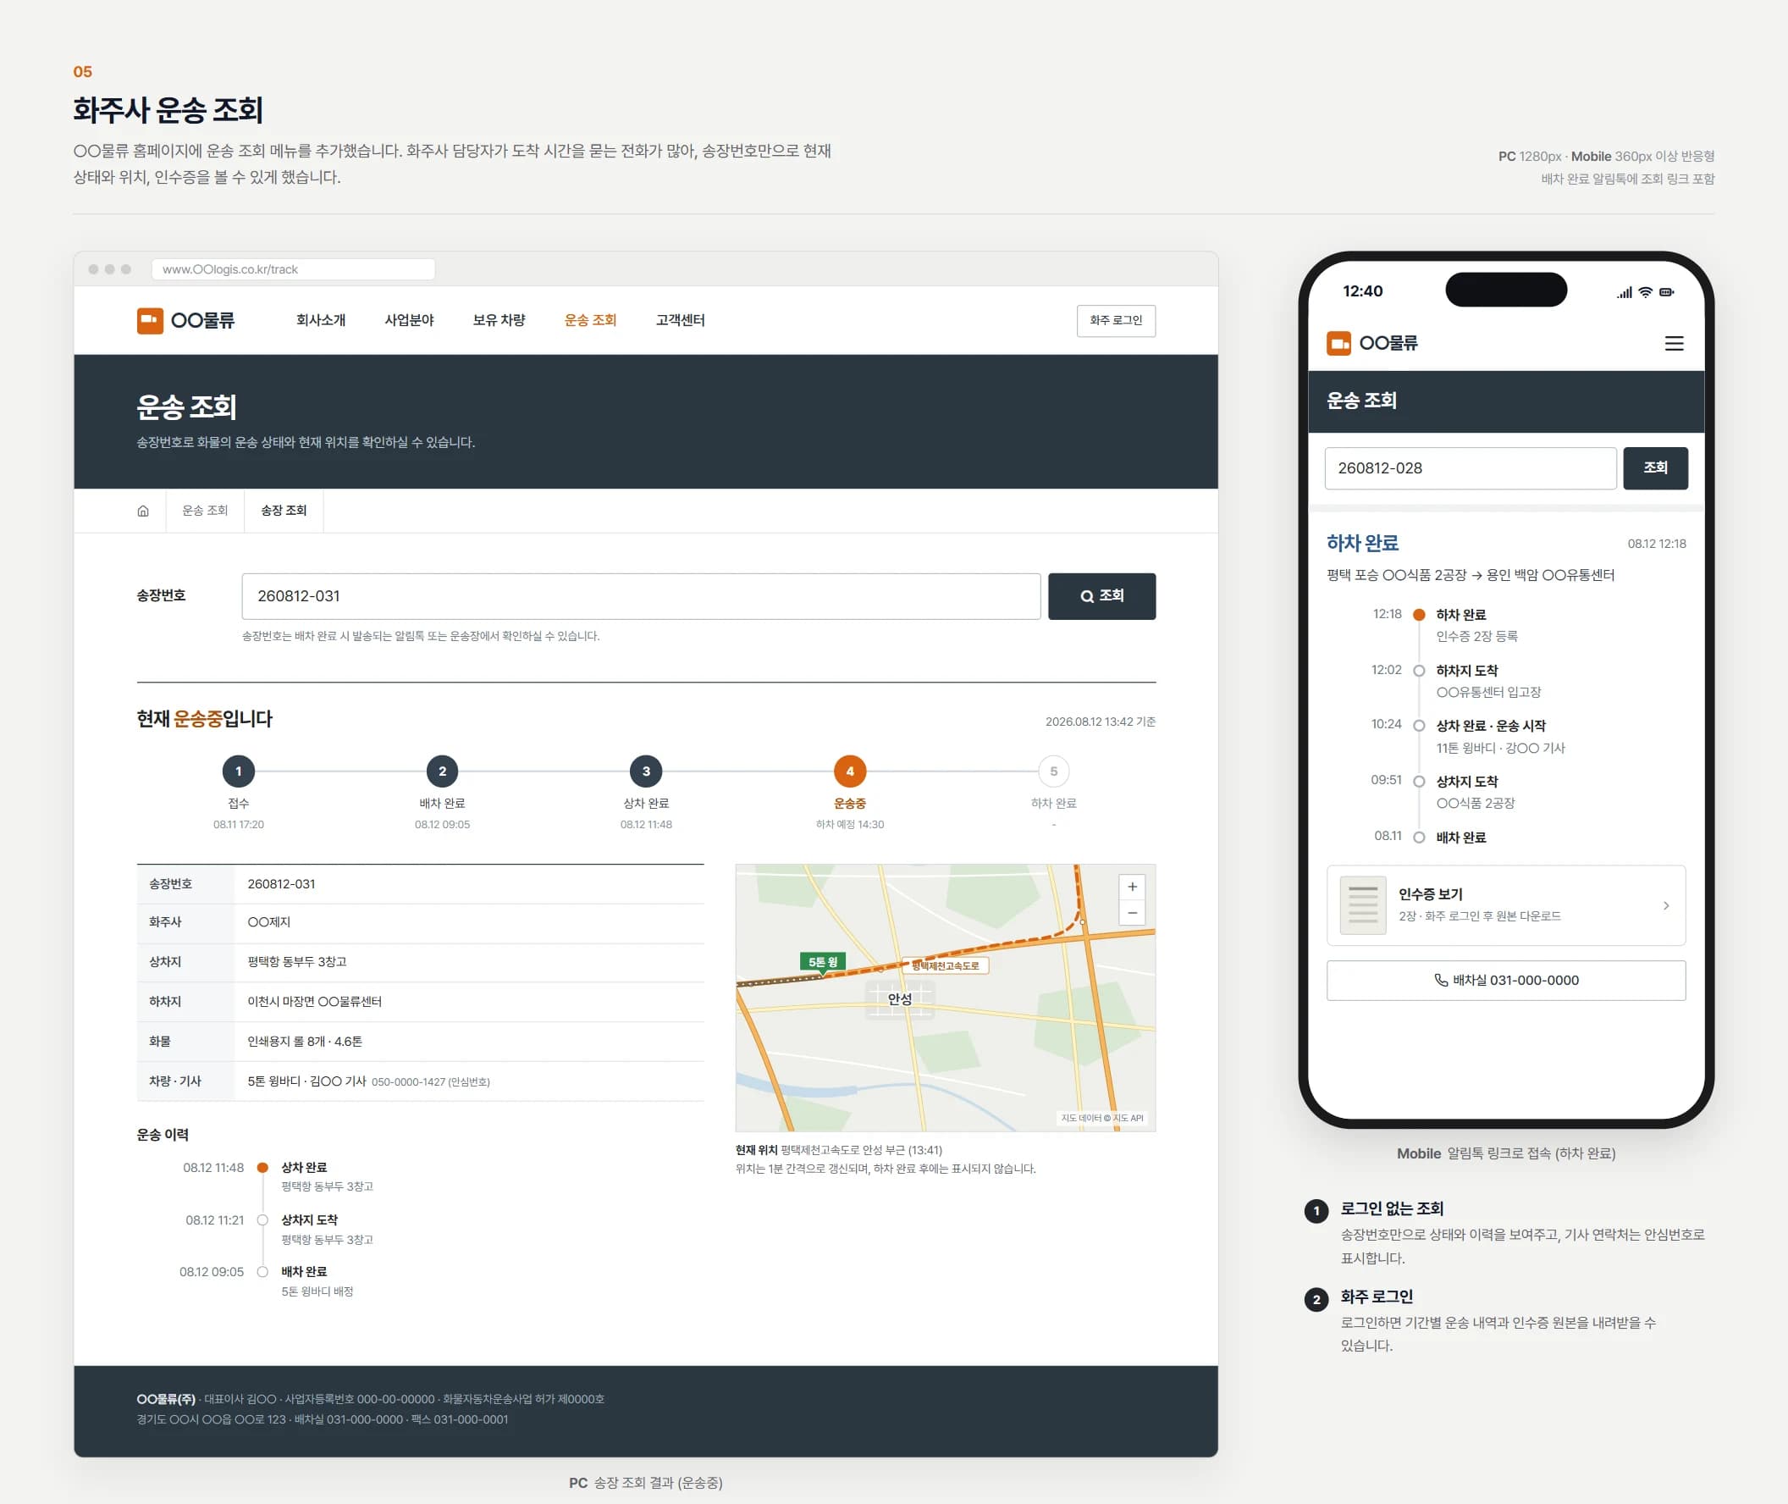Click step 5 하차 완료 circle

tap(1053, 771)
